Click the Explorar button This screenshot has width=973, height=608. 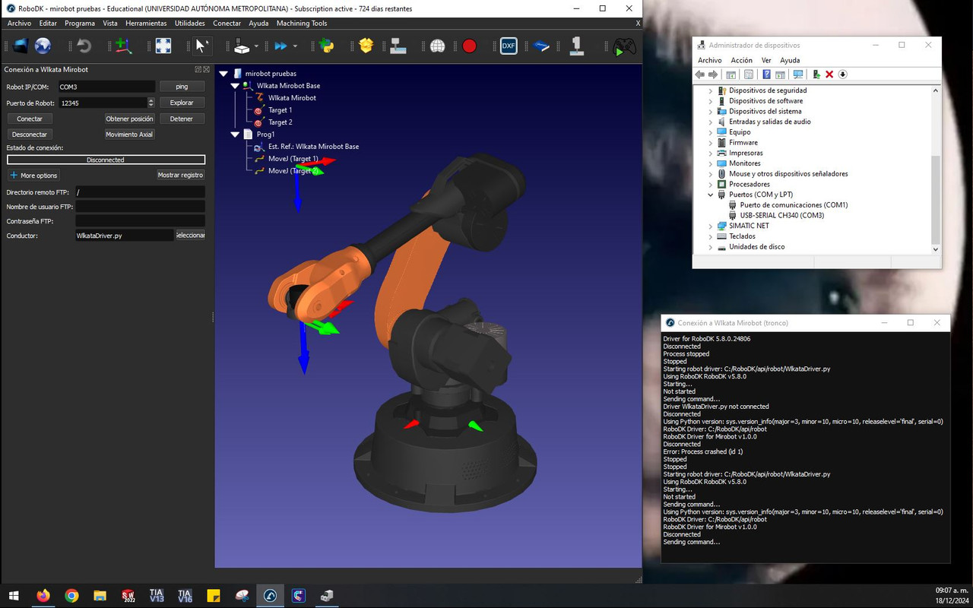coord(182,103)
